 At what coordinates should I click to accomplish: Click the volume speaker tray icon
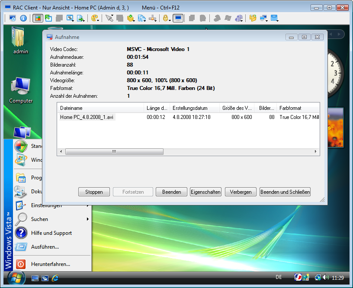click(326, 278)
